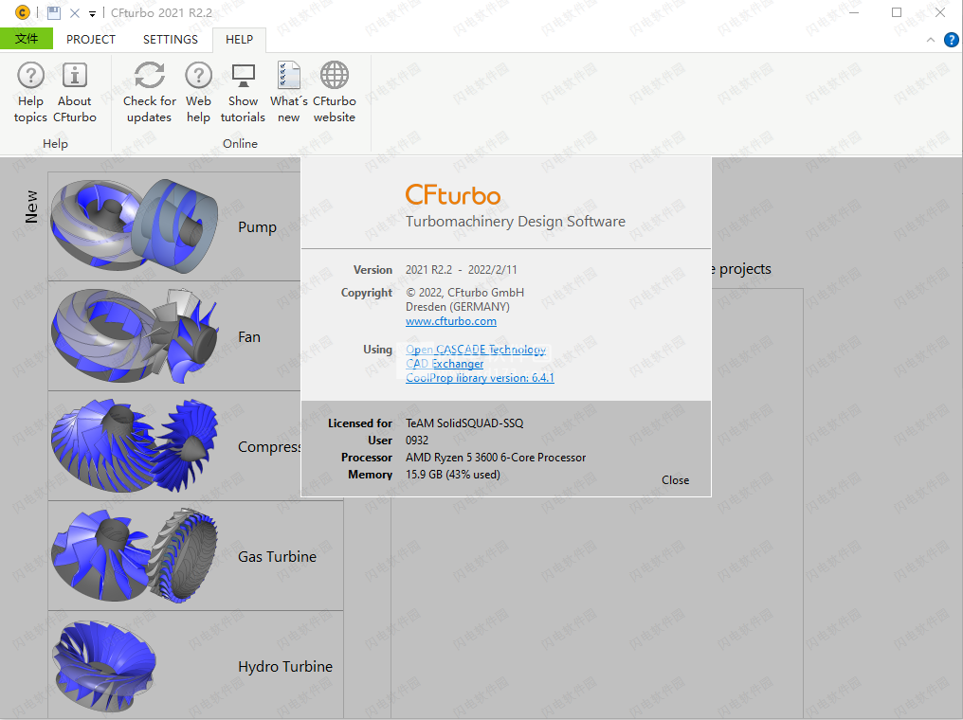963x720 pixels.
Task: Open Web help
Action: click(x=198, y=90)
